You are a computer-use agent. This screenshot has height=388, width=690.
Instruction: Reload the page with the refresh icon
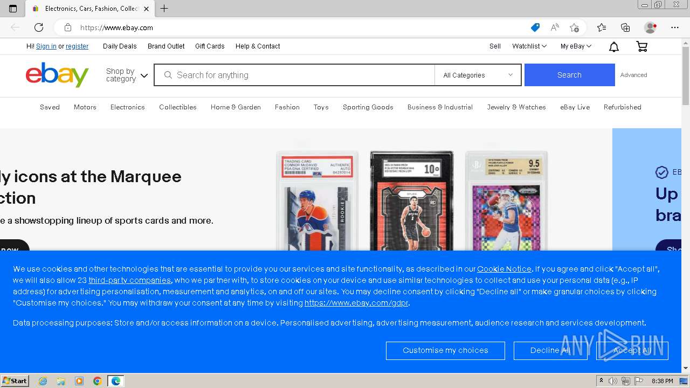pos(39,27)
